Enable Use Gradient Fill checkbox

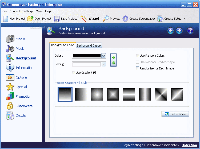pos(73,73)
